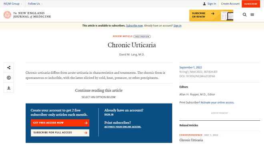Click the Free Preview badge
Screen dimensions: 264x145
click(142, 36)
